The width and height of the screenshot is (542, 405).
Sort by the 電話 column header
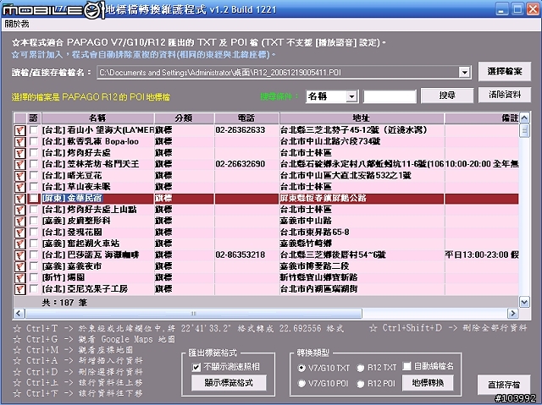246,118
